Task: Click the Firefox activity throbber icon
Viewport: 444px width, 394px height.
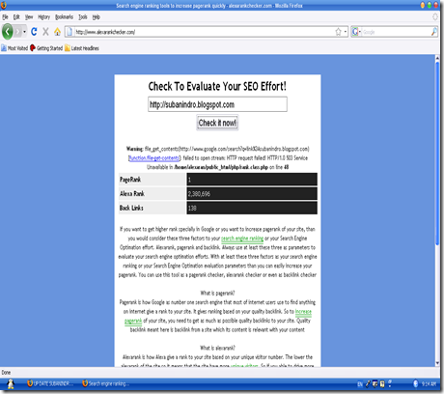Action: [435, 16]
